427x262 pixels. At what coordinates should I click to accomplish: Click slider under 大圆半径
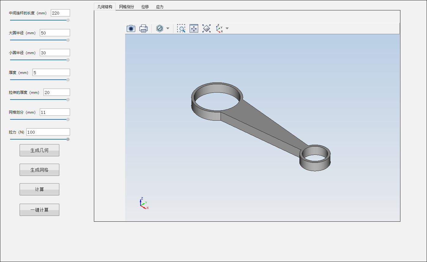40,40
